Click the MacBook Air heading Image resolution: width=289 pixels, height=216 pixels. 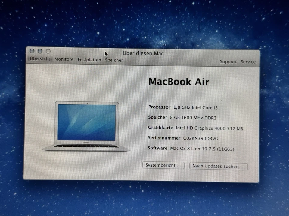pyautogui.click(x=179, y=82)
